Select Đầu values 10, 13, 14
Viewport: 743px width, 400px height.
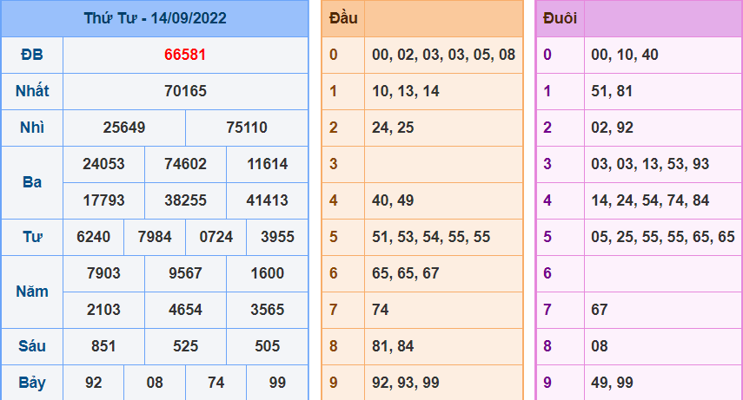406,91
